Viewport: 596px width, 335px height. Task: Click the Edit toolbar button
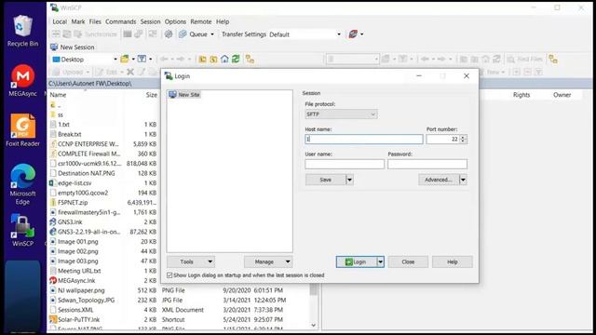click(x=107, y=72)
